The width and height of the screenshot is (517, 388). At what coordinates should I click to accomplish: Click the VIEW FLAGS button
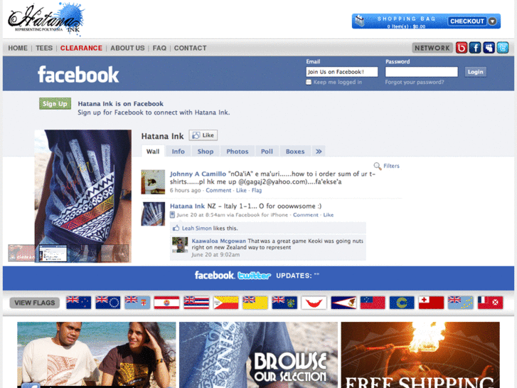tap(35, 303)
